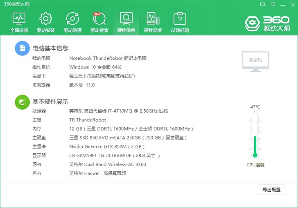The width and height of the screenshot is (298, 208).
Task: Click 三星 SSD 850 EVO entry
Action: [128, 138]
